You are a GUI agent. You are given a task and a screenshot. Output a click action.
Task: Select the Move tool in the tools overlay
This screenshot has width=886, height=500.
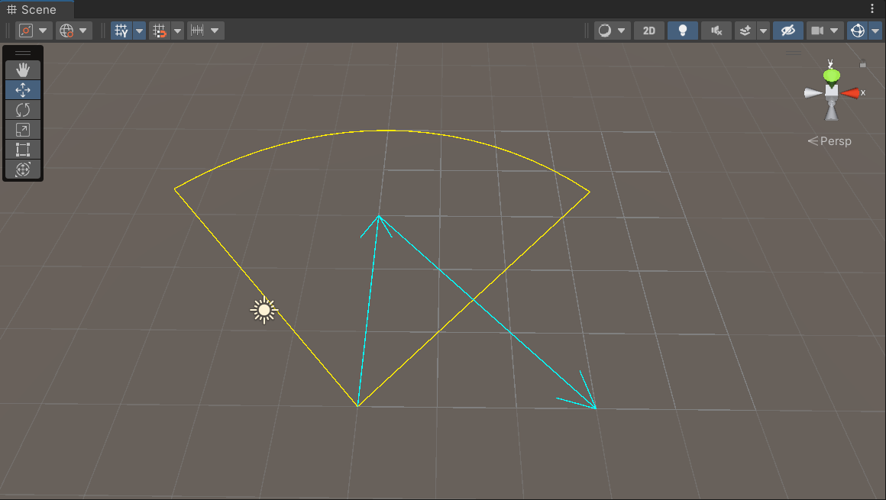tap(23, 89)
